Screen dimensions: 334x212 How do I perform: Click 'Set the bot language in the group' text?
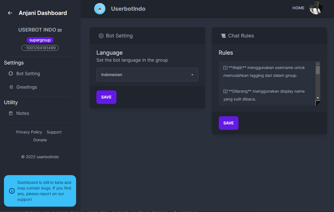[132, 60]
